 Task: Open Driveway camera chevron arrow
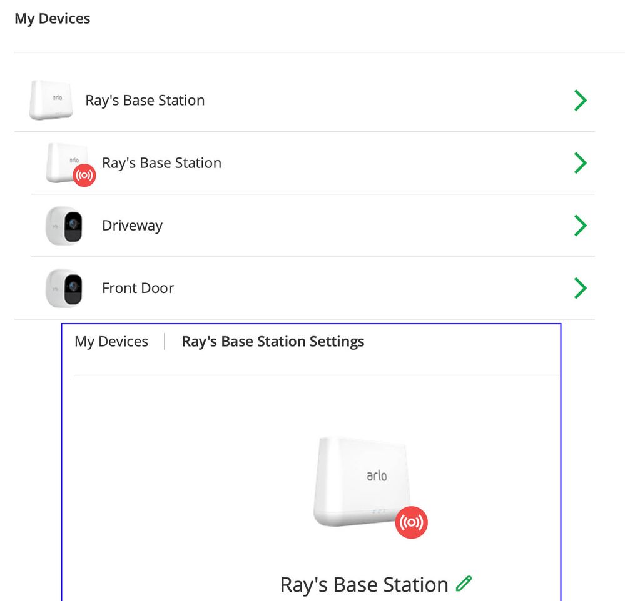(581, 226)
